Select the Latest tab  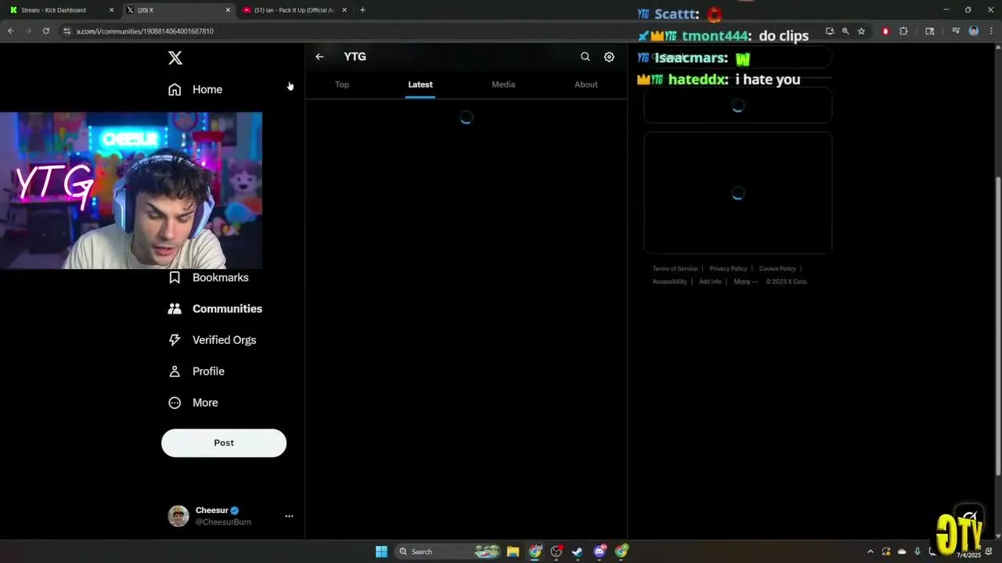click(420, 84)
